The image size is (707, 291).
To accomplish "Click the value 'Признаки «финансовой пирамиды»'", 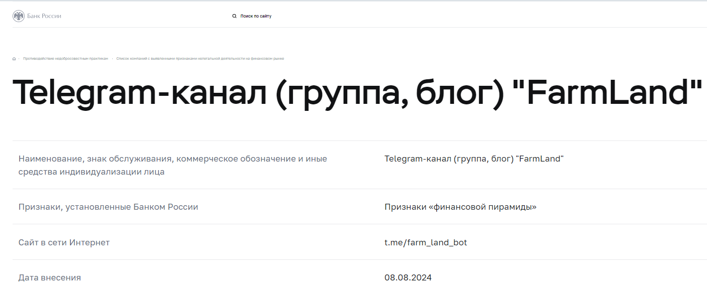I will pos(460,207).
